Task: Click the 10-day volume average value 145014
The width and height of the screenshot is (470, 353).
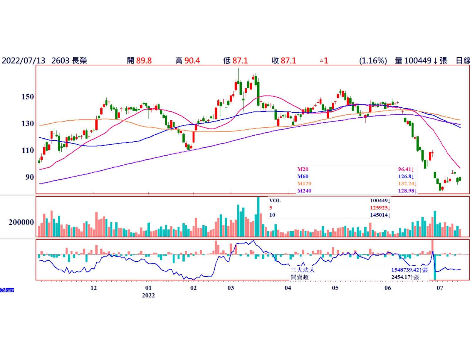Action: coord(379,215)
